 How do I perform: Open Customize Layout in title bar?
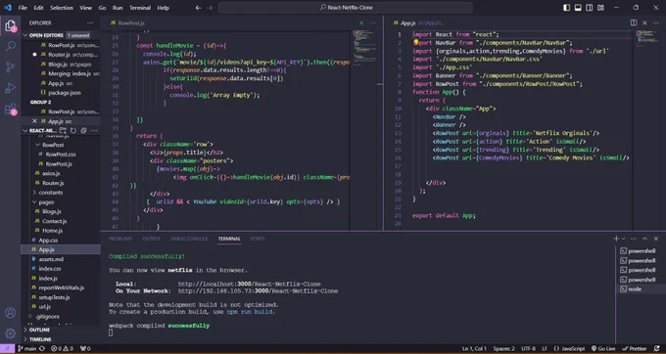click(600, 8)
